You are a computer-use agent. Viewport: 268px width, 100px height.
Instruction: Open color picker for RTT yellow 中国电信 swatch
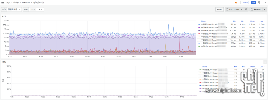(199, 37)
